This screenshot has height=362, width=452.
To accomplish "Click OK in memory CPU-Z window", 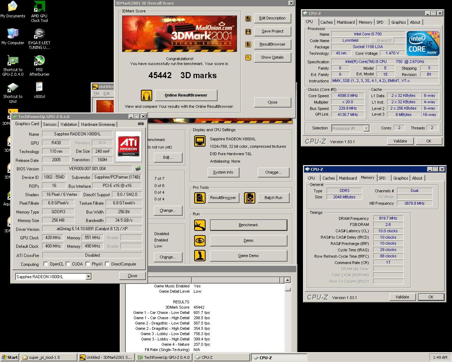I will coord(431,297).
